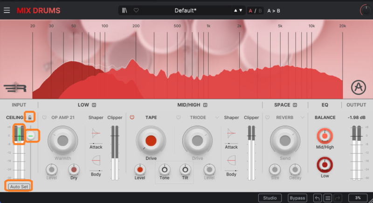Click the undo arrow icon
373x203 pixels.
click(x=318, y=198)
